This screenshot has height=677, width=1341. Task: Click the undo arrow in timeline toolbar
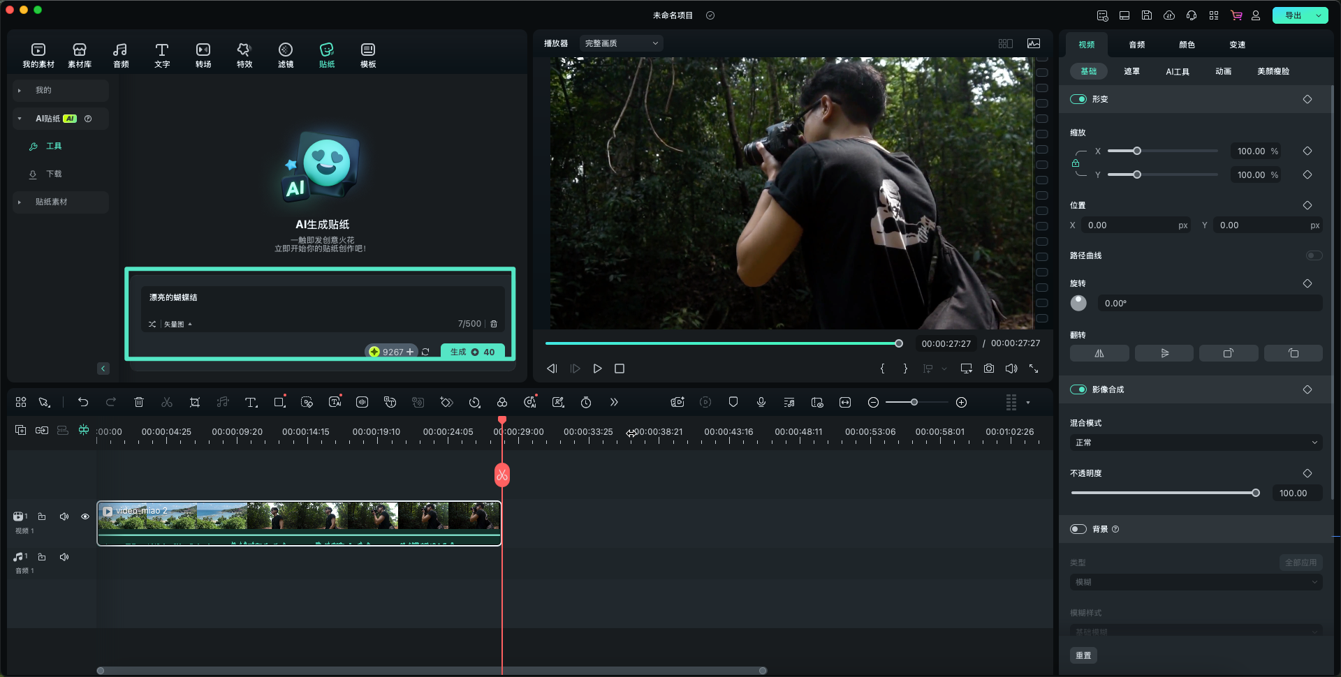point(83,402)
